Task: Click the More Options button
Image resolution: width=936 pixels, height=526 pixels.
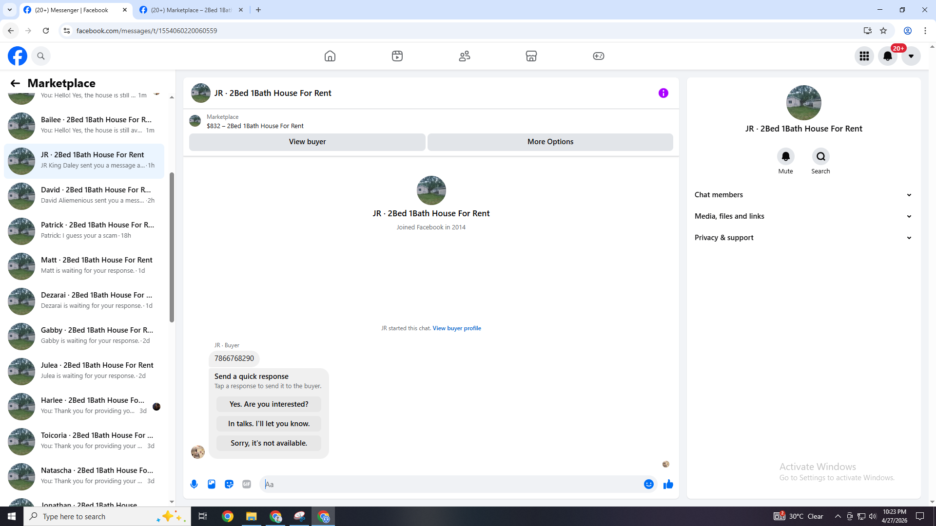Action: [x=550, y=142]
